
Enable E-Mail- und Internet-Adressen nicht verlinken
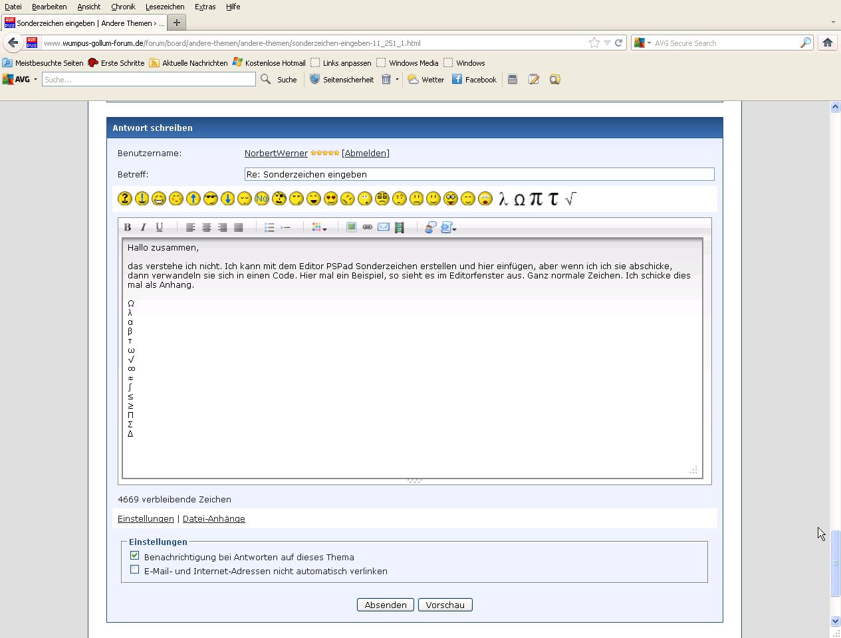135,570
